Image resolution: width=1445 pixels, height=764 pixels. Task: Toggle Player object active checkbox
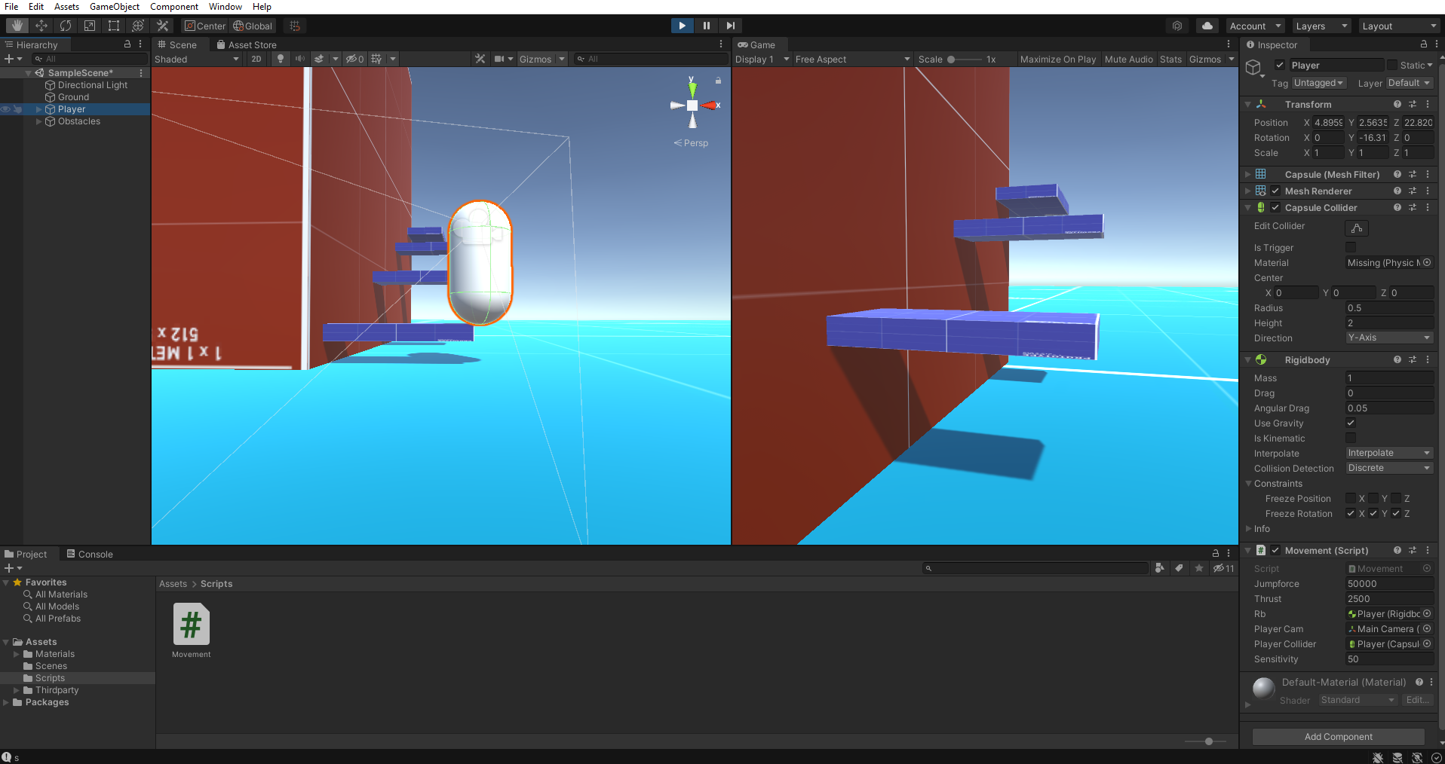click(1280, 65)
